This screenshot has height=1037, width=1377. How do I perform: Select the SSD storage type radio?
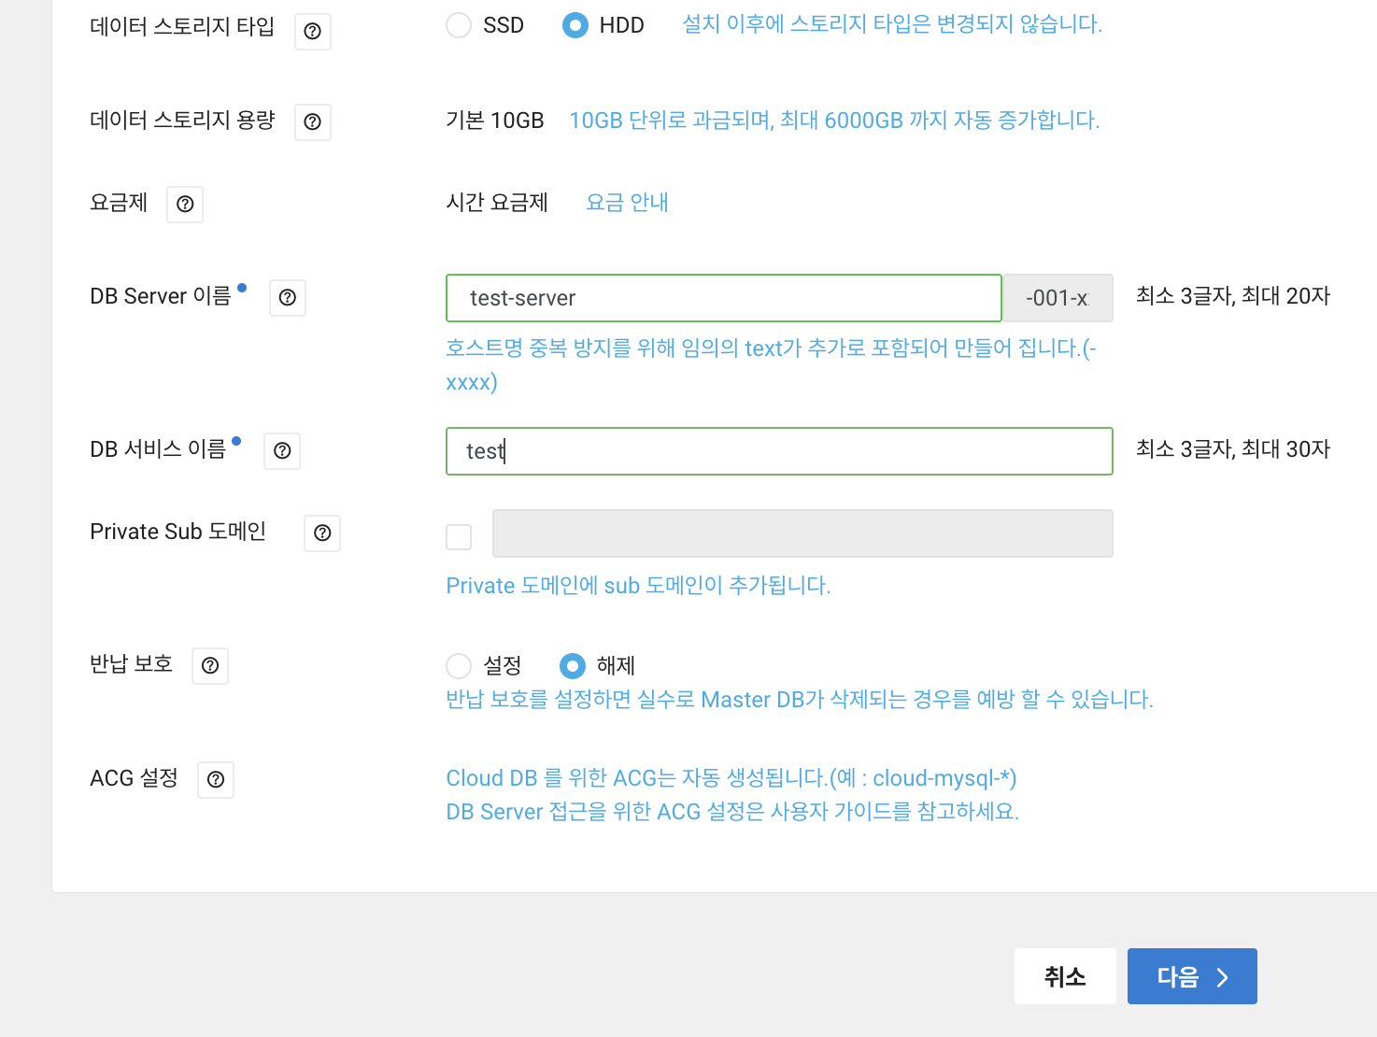tap(459, 25)
